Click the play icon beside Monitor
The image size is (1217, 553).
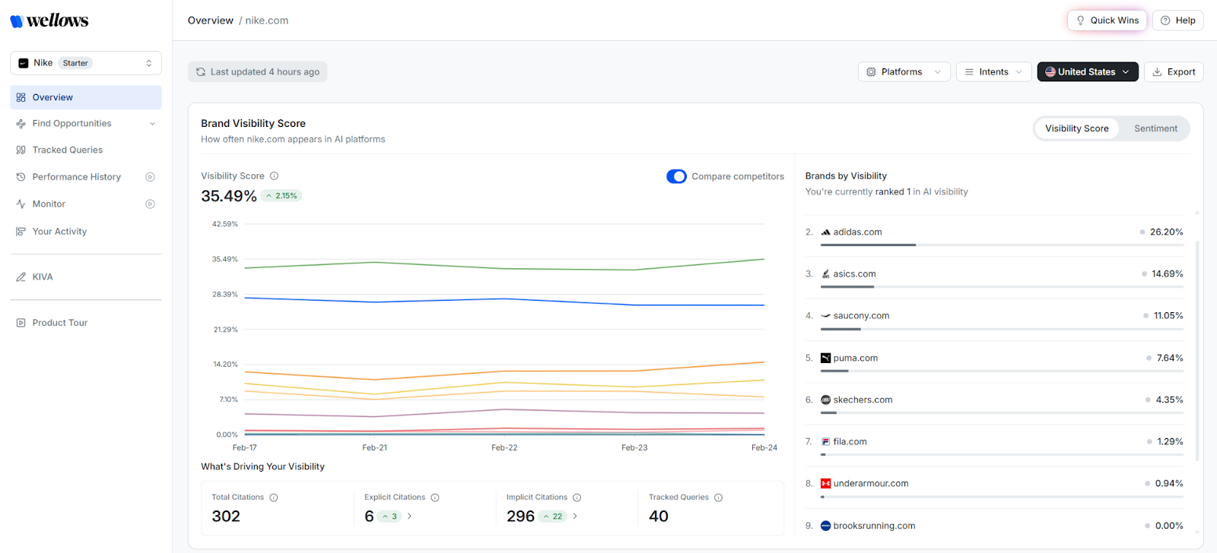click(151, 204)
